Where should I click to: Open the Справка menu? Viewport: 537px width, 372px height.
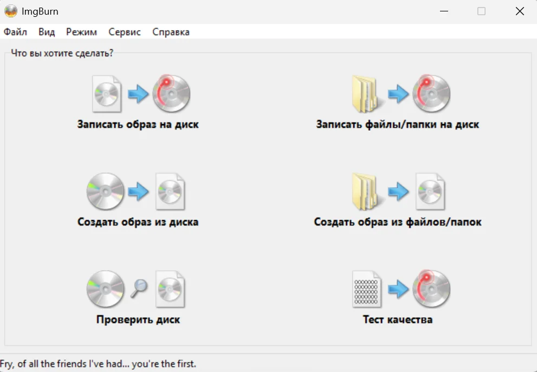(171, 32)
